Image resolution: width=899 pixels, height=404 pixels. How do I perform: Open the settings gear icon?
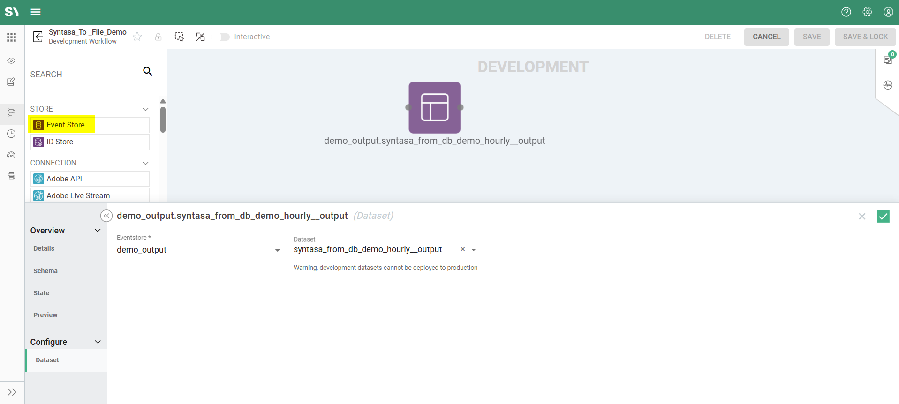(x=867, y=12)
